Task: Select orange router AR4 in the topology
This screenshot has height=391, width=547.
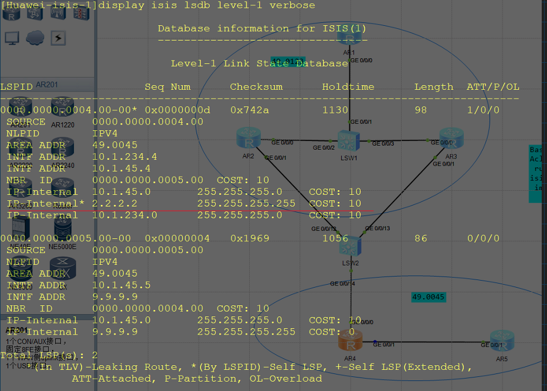Action: (x=350, y=341)
